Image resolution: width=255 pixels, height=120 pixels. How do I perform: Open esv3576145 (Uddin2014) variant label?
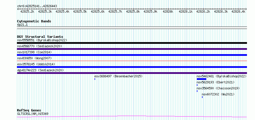pyautogui.click(x=36, y=64)
